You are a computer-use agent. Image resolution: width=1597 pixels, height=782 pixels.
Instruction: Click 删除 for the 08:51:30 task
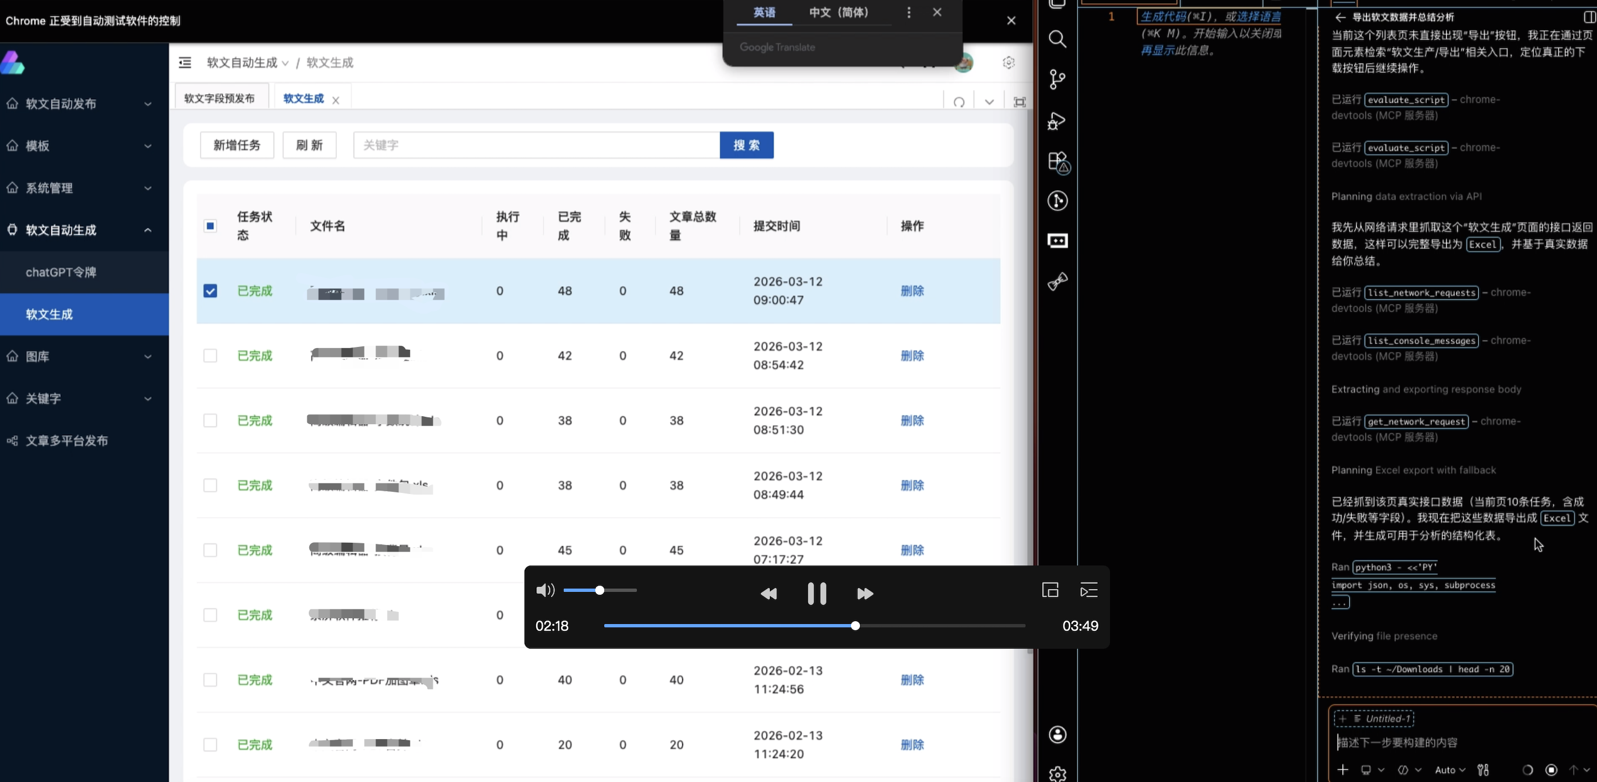[x=912, y=421]
